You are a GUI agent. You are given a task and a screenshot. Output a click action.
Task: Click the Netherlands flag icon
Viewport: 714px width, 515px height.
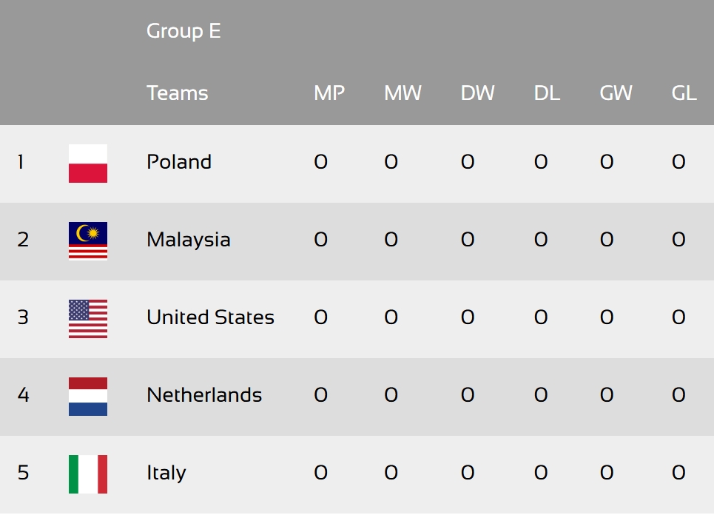[x=88, y=397]
